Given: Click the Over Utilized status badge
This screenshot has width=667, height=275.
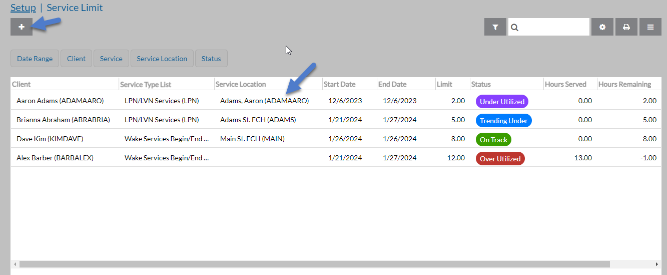Looking at the screenshot, I should (x=500, y=159).
